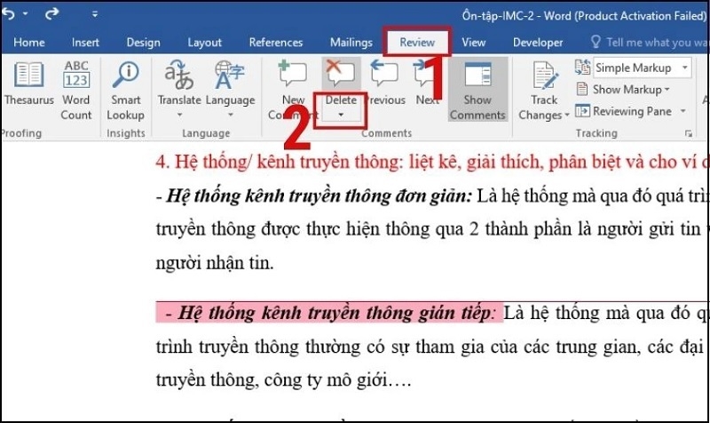
Task: Open the Language dropdown
Action: pos(230,116)
